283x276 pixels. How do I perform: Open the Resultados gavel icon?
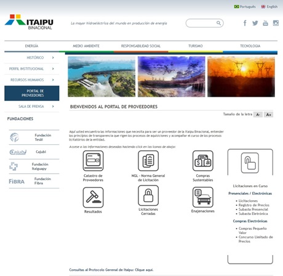coord(93,197)
